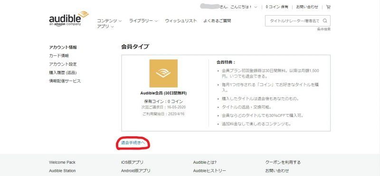380x176 pixels.
Task: Open ウィッシュリスト in the navigation bar
Action: [x=181, y=21]
